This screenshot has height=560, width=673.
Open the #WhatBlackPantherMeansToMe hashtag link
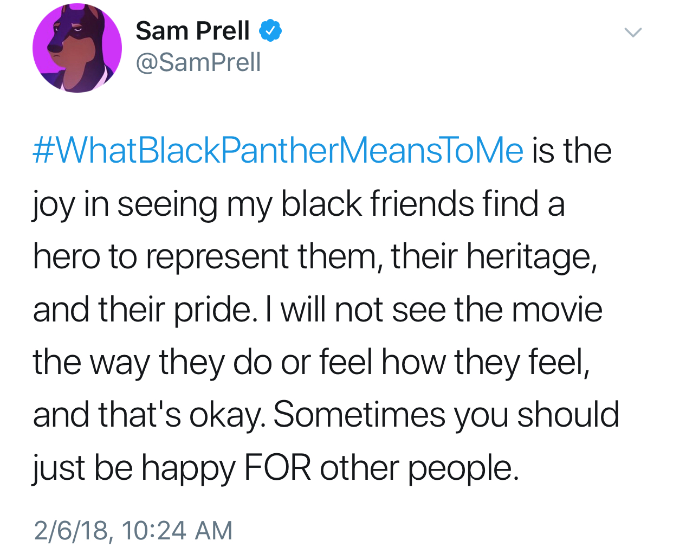[278, 150]
